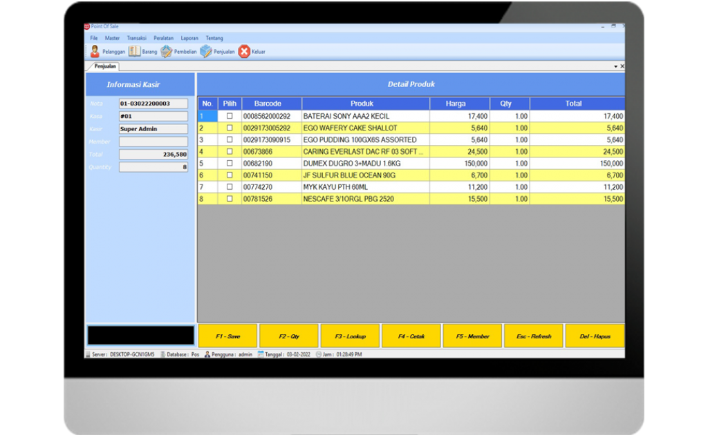The width and height of the screenshot is (708, 435).
Task: Enable checkbox for NESCAFE 3/1ORGL PBG 2520
Action: (x=230, y=199)
